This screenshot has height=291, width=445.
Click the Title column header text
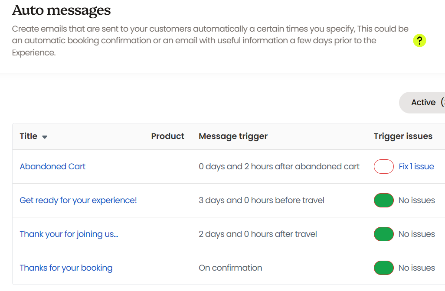point(29,136)
